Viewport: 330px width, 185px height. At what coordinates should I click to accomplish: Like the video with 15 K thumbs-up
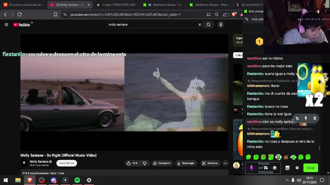click(x=132, y=163)
